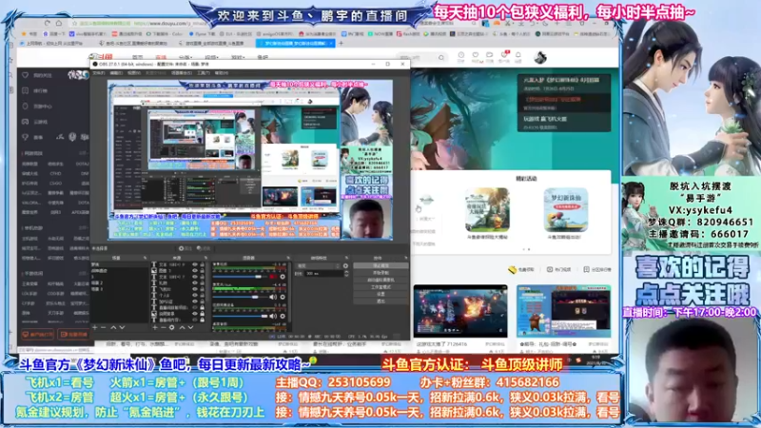Toggle lock on last source row

(x=202, y=320)
